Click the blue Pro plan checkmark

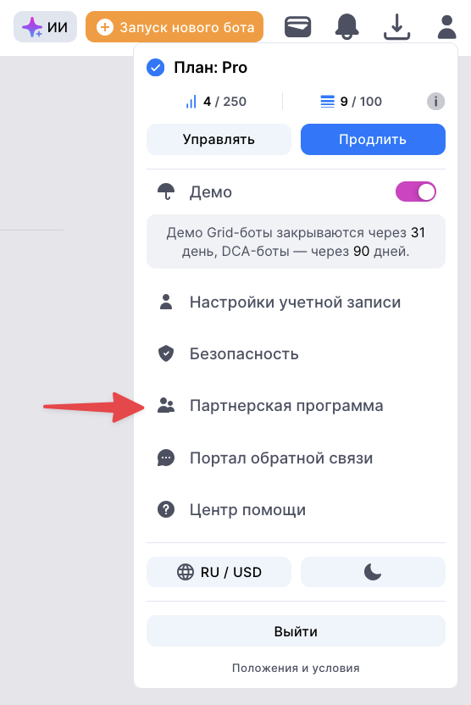click(x=156, y=68)
